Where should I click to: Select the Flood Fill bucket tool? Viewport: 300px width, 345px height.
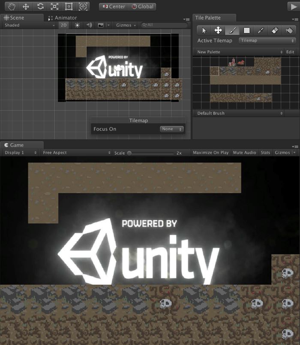click(x=289, y=31)
